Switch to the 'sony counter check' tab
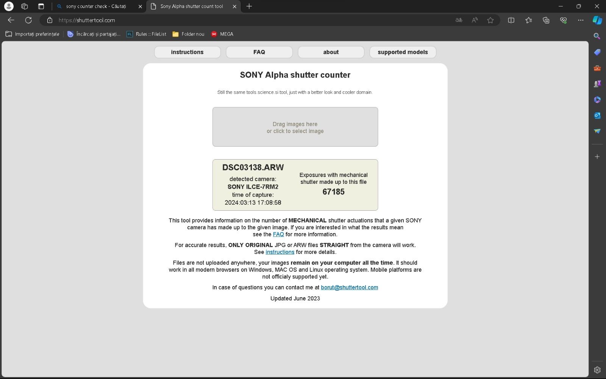606x379 pixels. 95,6
